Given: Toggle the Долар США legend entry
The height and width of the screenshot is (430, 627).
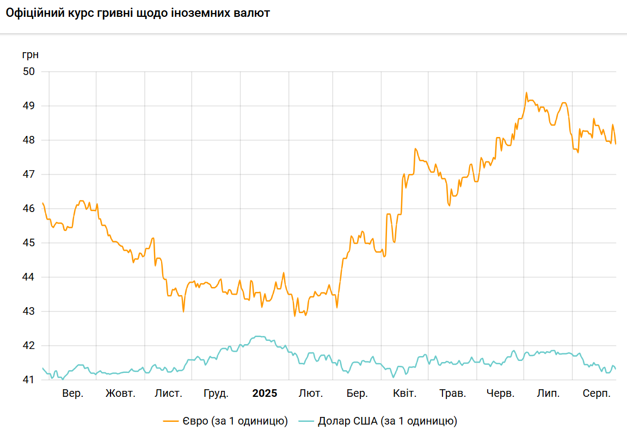Looking at the screenshot, I should click(x=387, y=421).
